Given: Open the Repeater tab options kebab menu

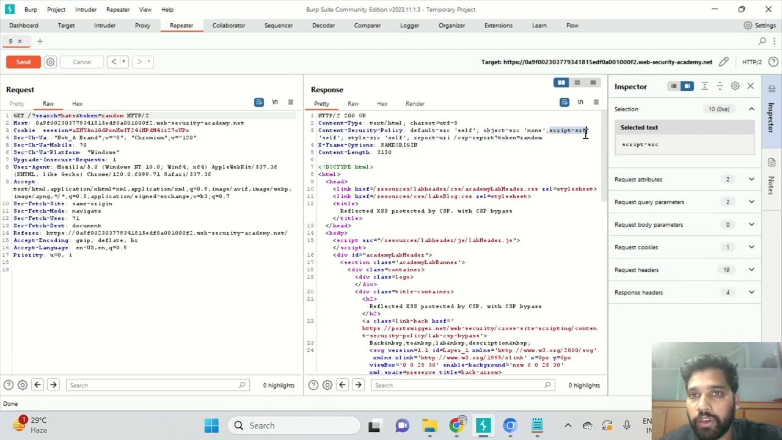Looking at the screenshot, I should (x=774, y=41).
